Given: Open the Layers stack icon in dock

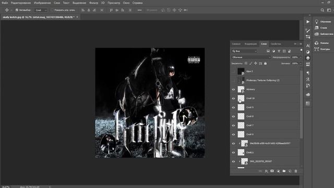Looking at the screenshot, I should [308, 58].
